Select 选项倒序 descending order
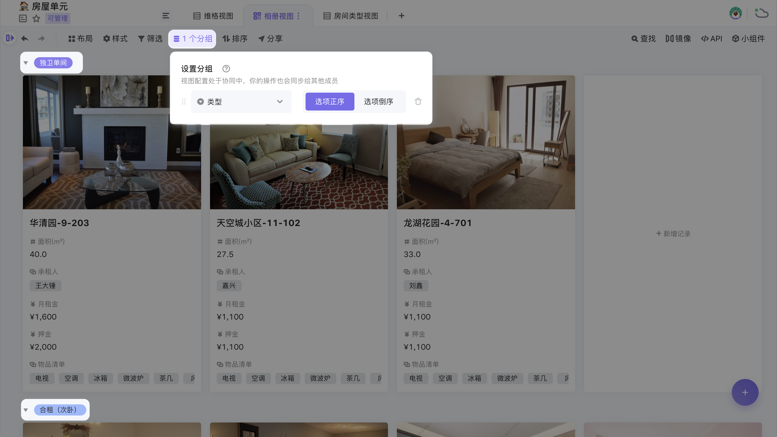The image size is (777, 437). pyautogui.click(x=379, y=102)
